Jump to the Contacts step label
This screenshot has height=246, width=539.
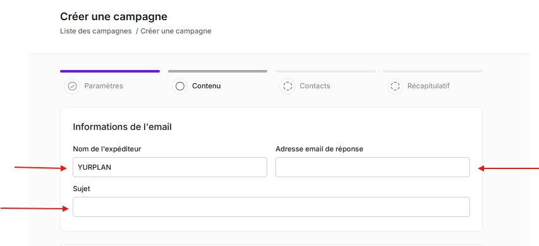(x=315, y=86)
